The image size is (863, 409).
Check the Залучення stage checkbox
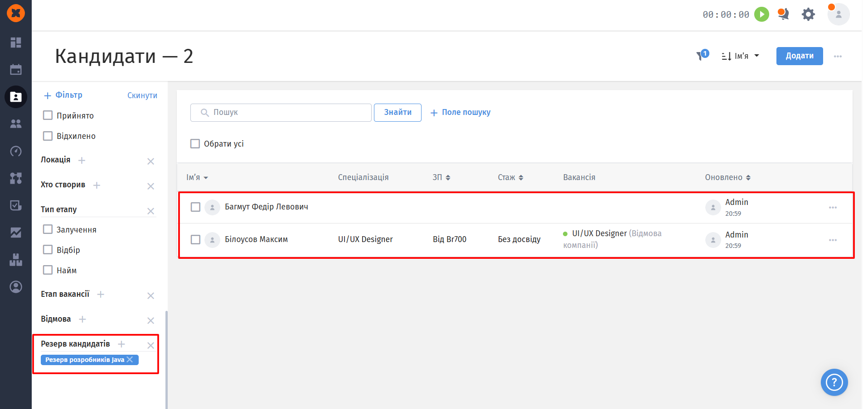coord(48,229)
